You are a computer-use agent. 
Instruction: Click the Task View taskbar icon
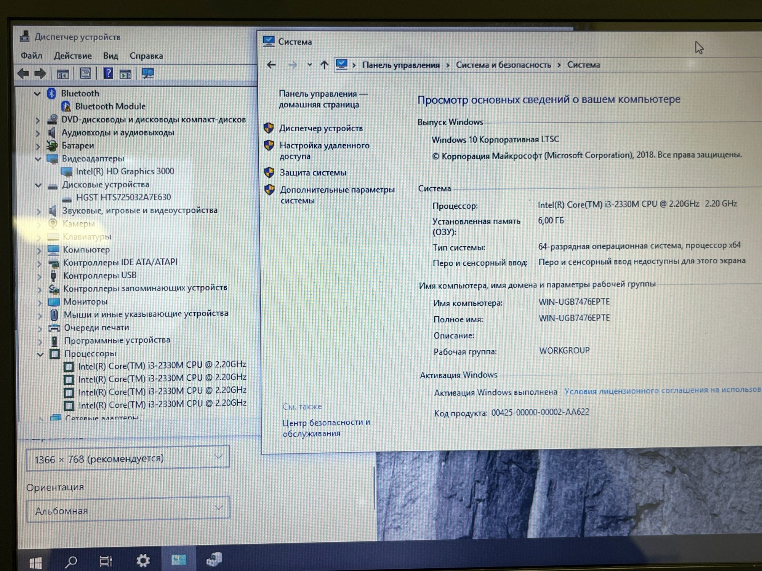(106, 561)
